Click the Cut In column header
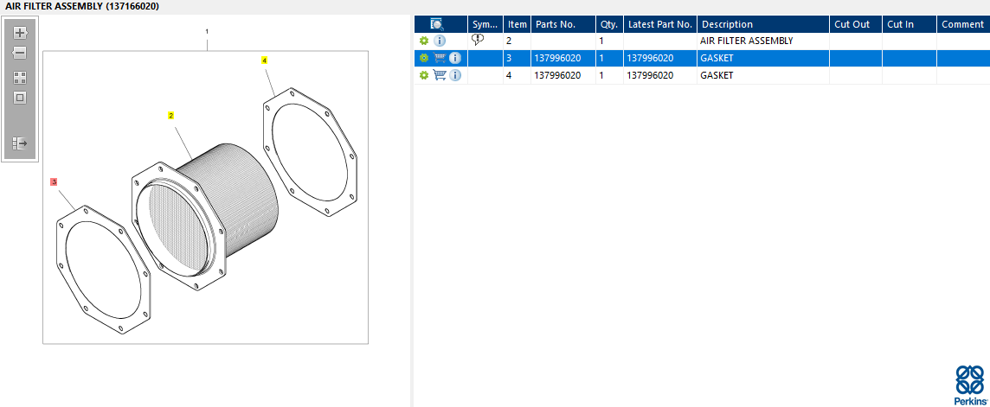Image resolution: width=990 pixels, height=407 pixels. click(x=910, y=24)
